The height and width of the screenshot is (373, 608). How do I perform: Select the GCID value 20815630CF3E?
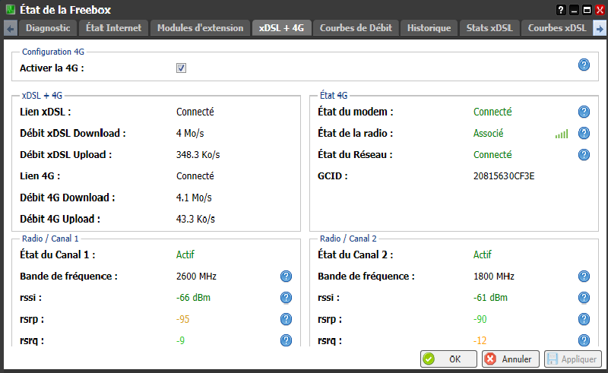(504, 175)
